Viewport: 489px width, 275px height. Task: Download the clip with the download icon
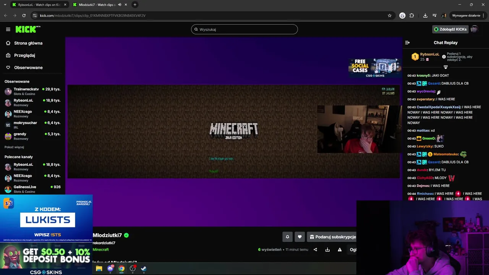[x=327, y=250]
